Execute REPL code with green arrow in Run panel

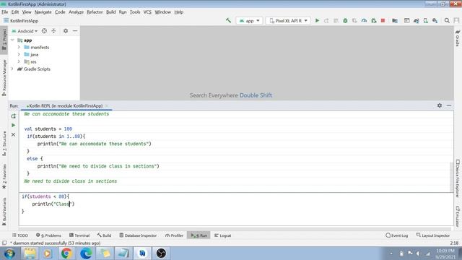point(13,125)
